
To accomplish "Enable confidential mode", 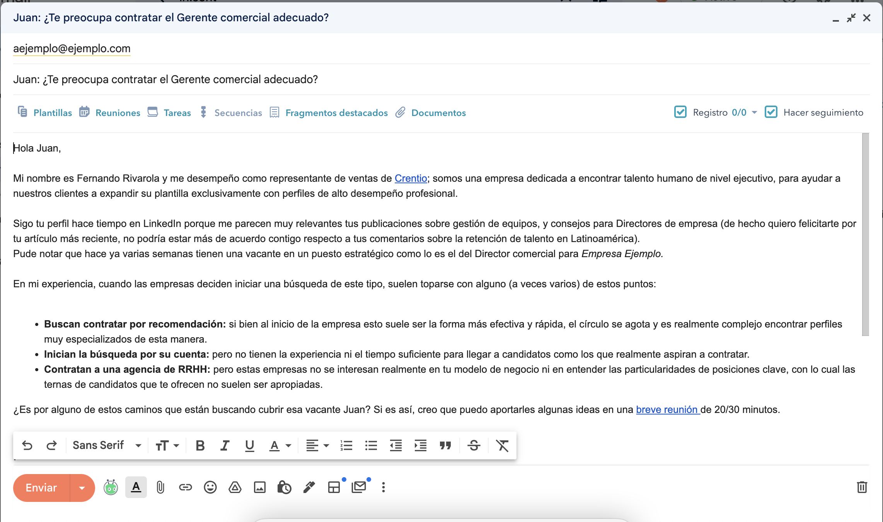I will (x=285, y=487).
